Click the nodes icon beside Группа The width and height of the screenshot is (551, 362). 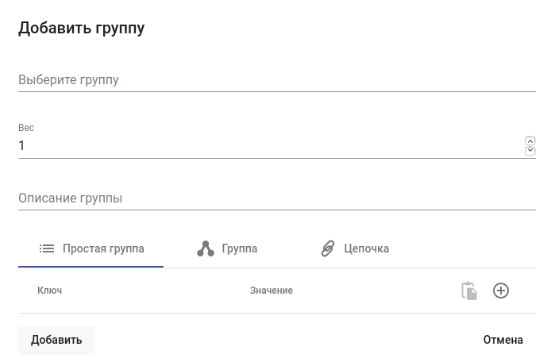click(206, 248)
